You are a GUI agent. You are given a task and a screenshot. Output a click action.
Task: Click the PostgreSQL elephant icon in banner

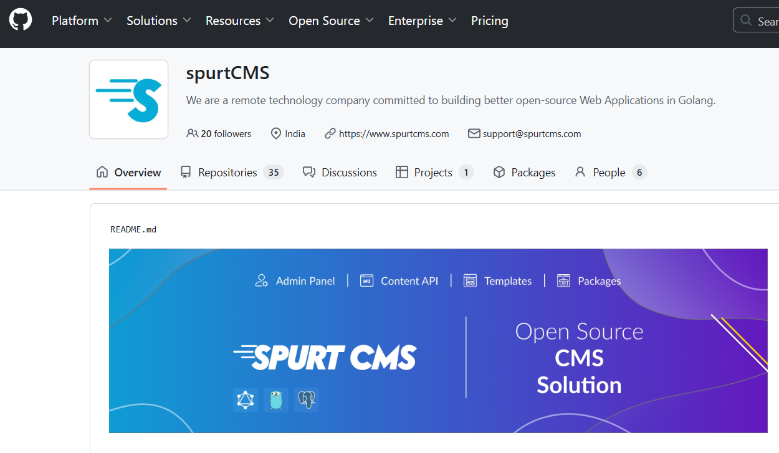pyautogui.click(x=307, y=399)
